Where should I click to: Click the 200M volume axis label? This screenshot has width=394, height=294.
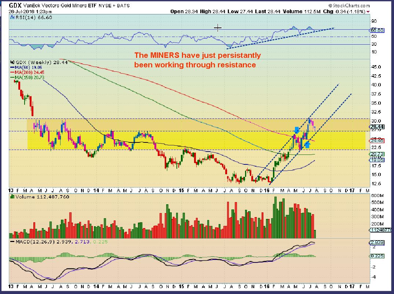click(x=377, y=224)
